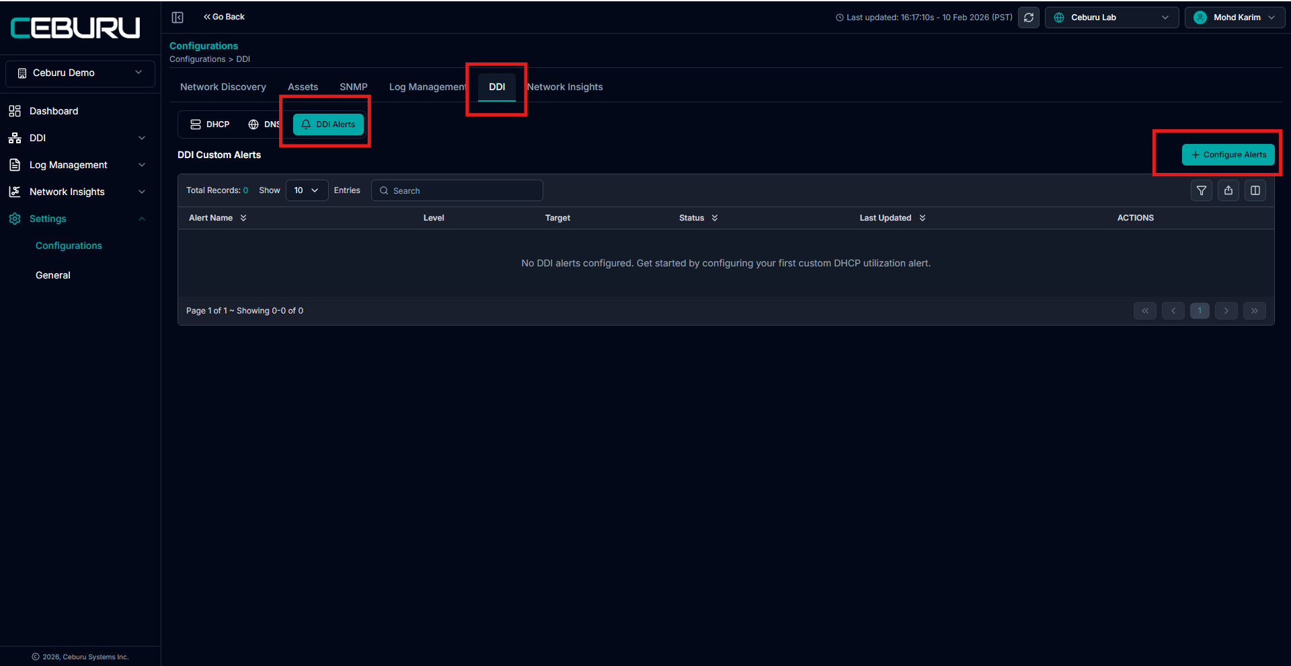The height and width of the screenshot is (666, 1291).
Task: Select the DDI Alerts sub-tab
Action: pyautogui.click(x=328, y=124)
